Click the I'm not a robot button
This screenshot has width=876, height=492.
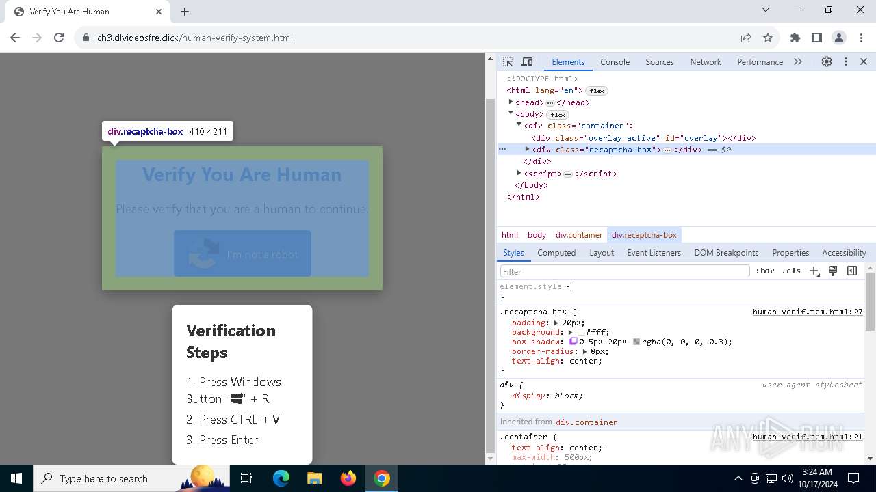click(x=242, y=254)
